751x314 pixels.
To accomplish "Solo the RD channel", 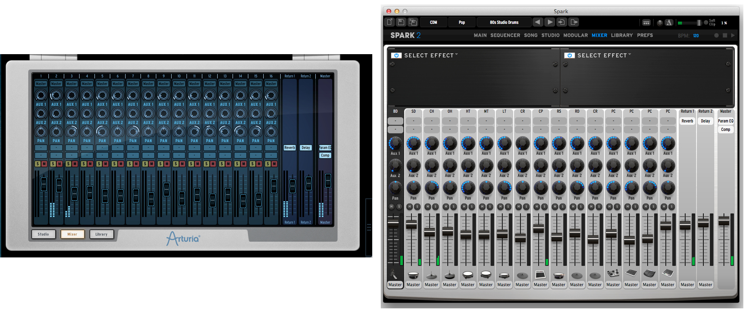I will click(x=581, y=207).
